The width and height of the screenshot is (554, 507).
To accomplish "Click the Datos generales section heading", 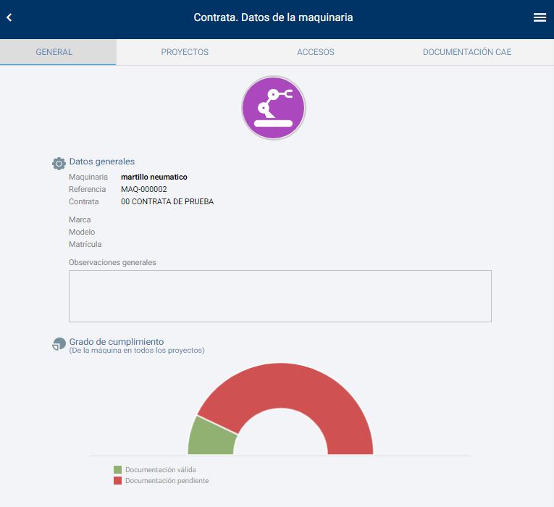I will (x=101, y=162).
